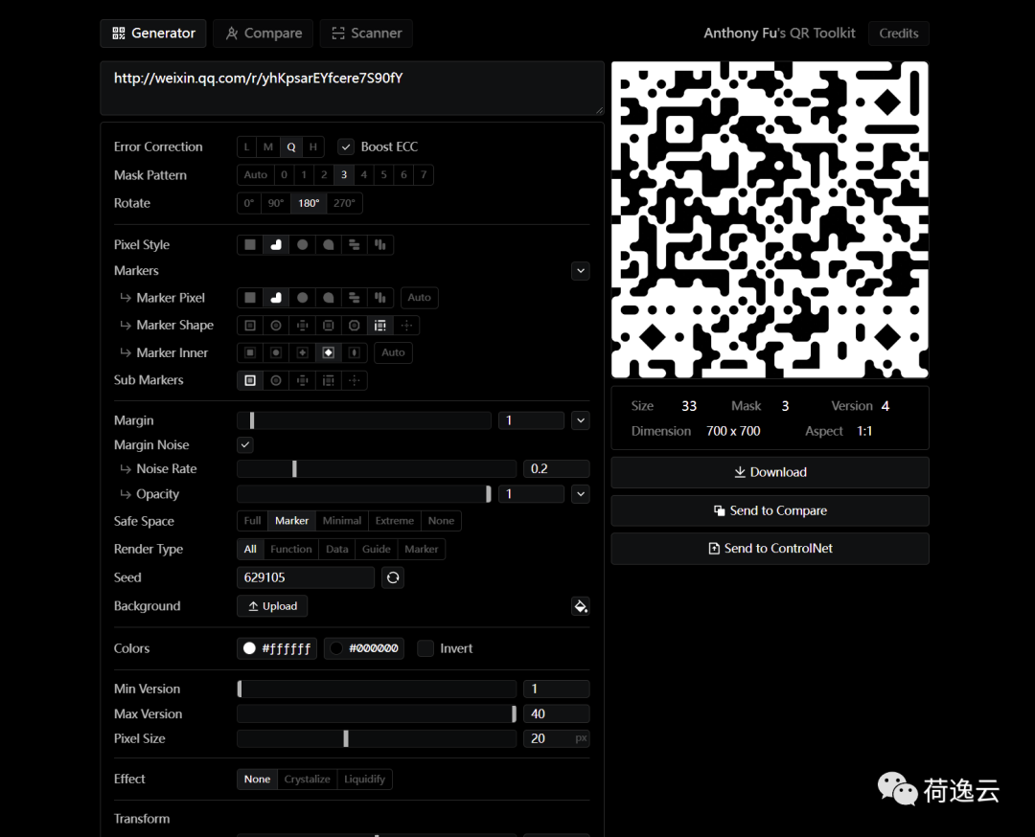Disable Boost ECC

point(346,146)
